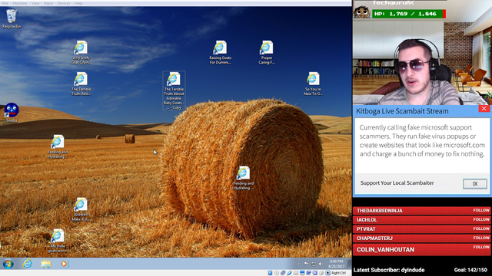This screenshot has width=492, height=276.
Task: Click the IACHLOL follow alert
Action: 421,220
